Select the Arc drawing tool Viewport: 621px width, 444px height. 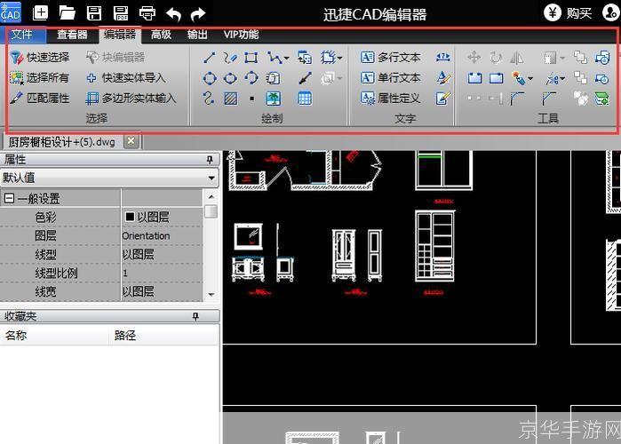(251, 77)
